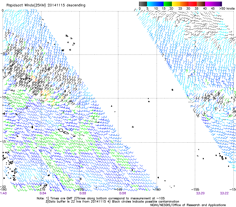Click the '-5' latitude axis label
236x207 pixels.
[x=3, y=54]
